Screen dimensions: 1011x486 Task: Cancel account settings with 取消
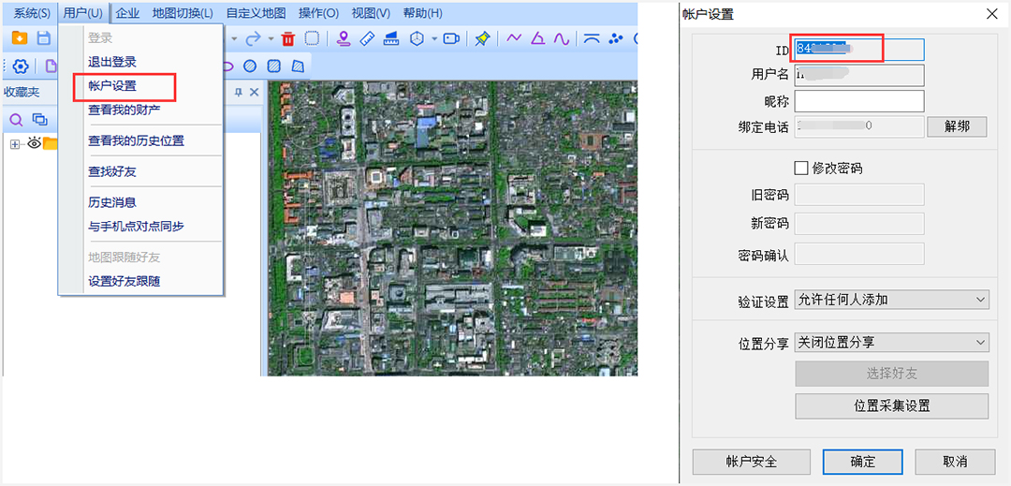(954, 462)
